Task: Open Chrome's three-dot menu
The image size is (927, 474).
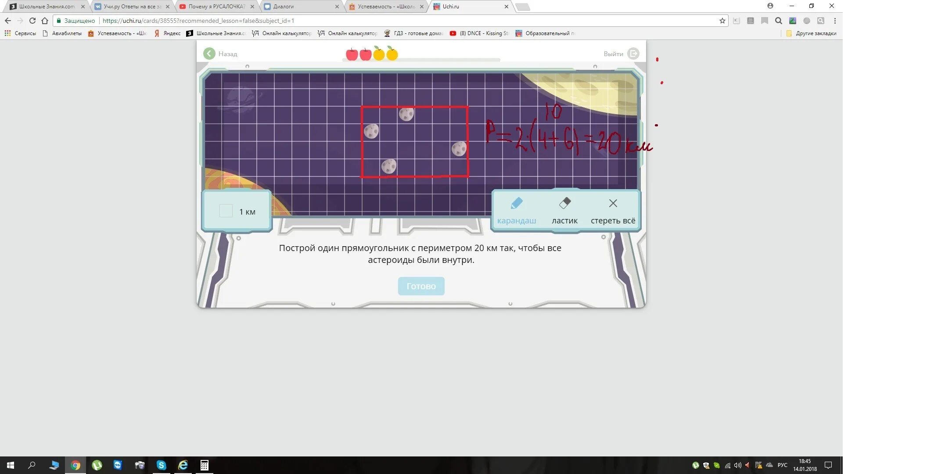Action: pos(835,21)
